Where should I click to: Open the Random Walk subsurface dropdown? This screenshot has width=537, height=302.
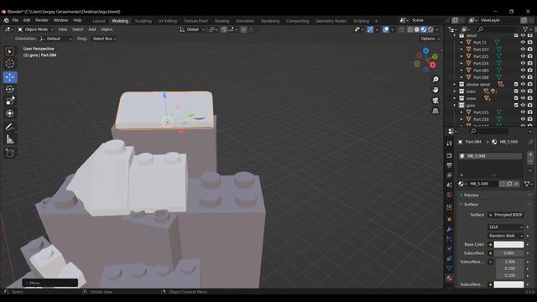505,236
